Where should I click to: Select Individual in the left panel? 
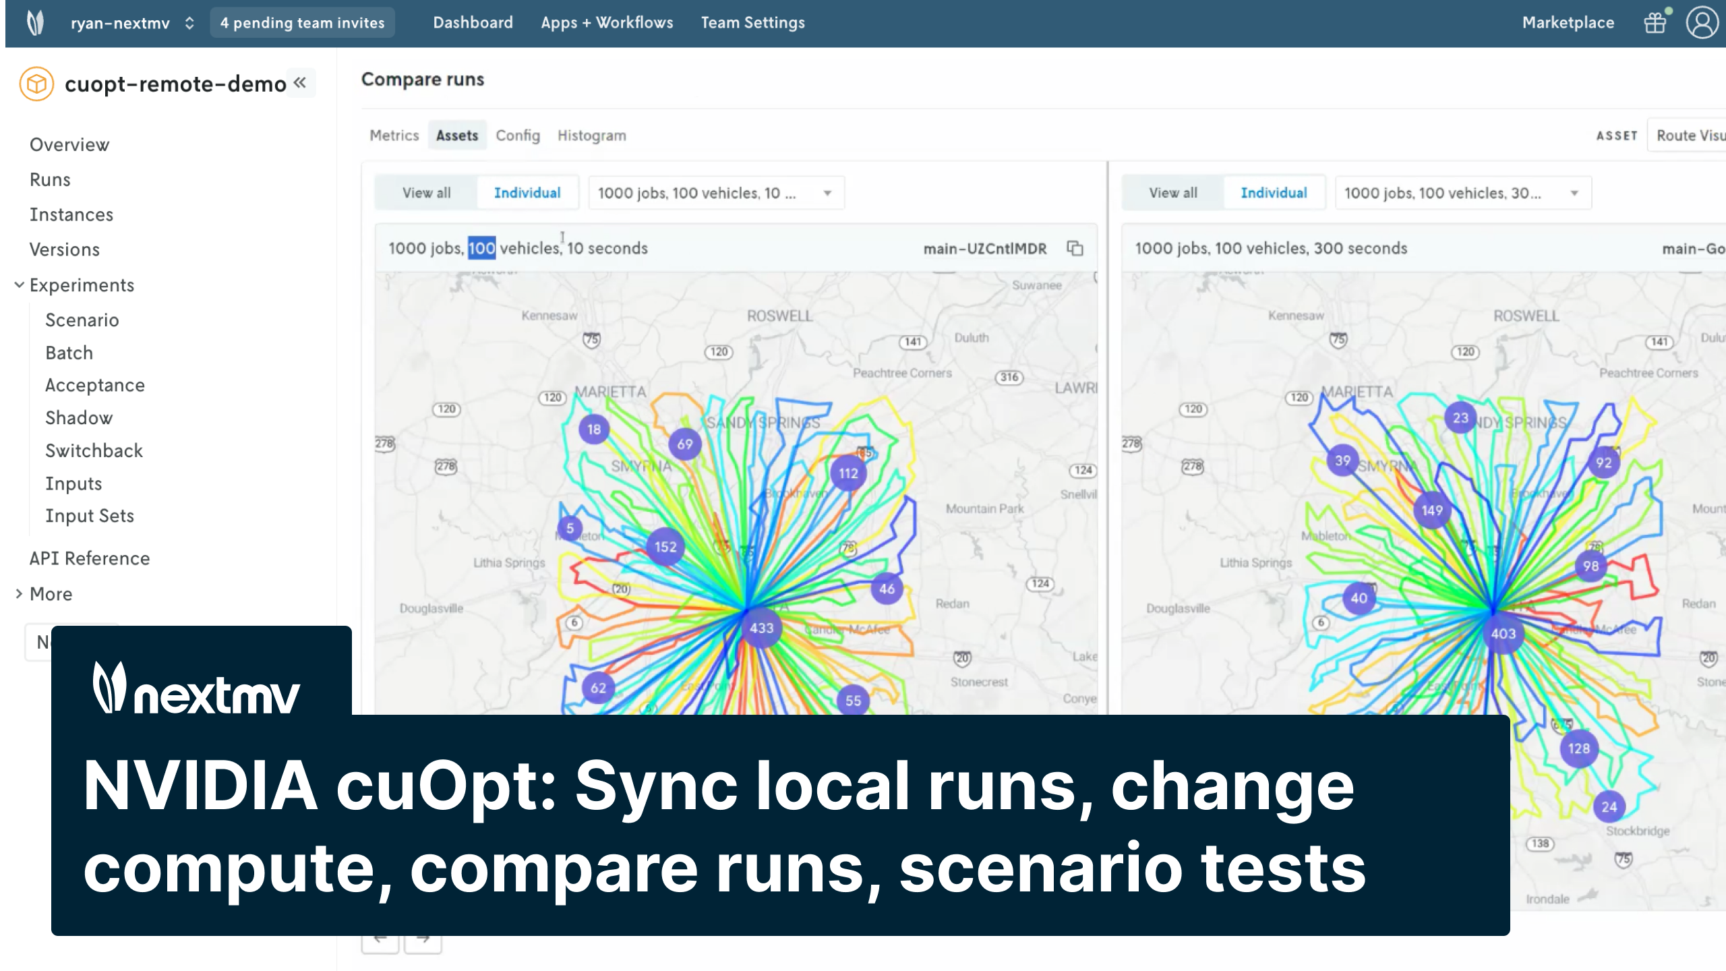[x=527, y=193]
